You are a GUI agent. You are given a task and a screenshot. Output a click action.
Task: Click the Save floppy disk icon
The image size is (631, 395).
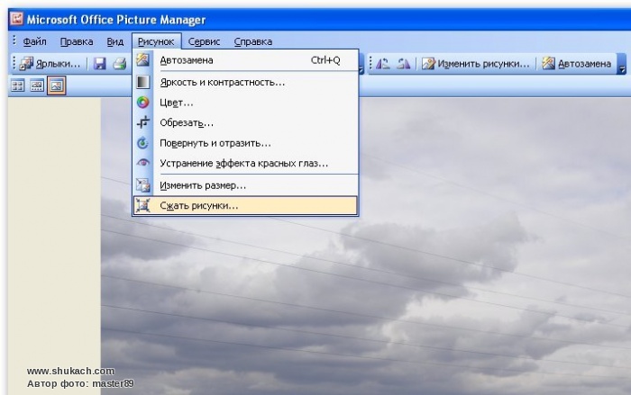click(100, 64)
